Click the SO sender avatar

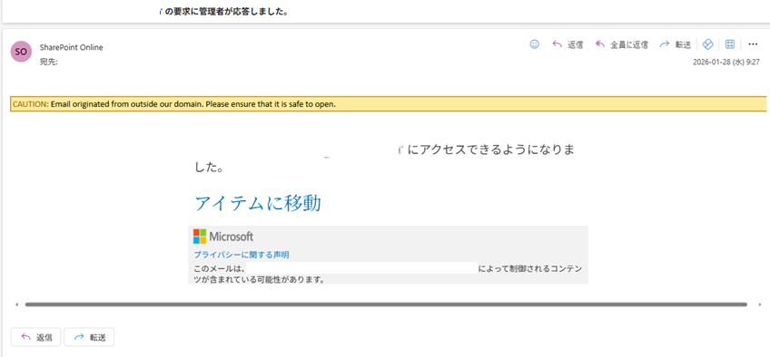pyautogui.click(x=21, y=52)
